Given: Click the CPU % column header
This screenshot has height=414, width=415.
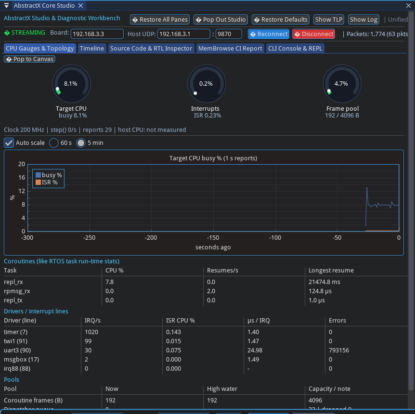Looking at the screenshot, I should pos(114,271).
